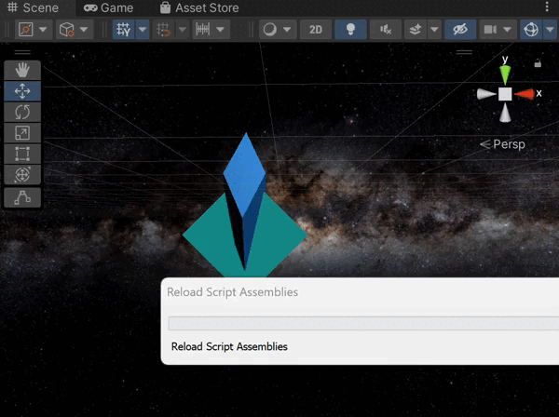This screenshot has height=417, width=559.
Task: Toggle hidden objects visibility eye icon
Action: [460, 29]
